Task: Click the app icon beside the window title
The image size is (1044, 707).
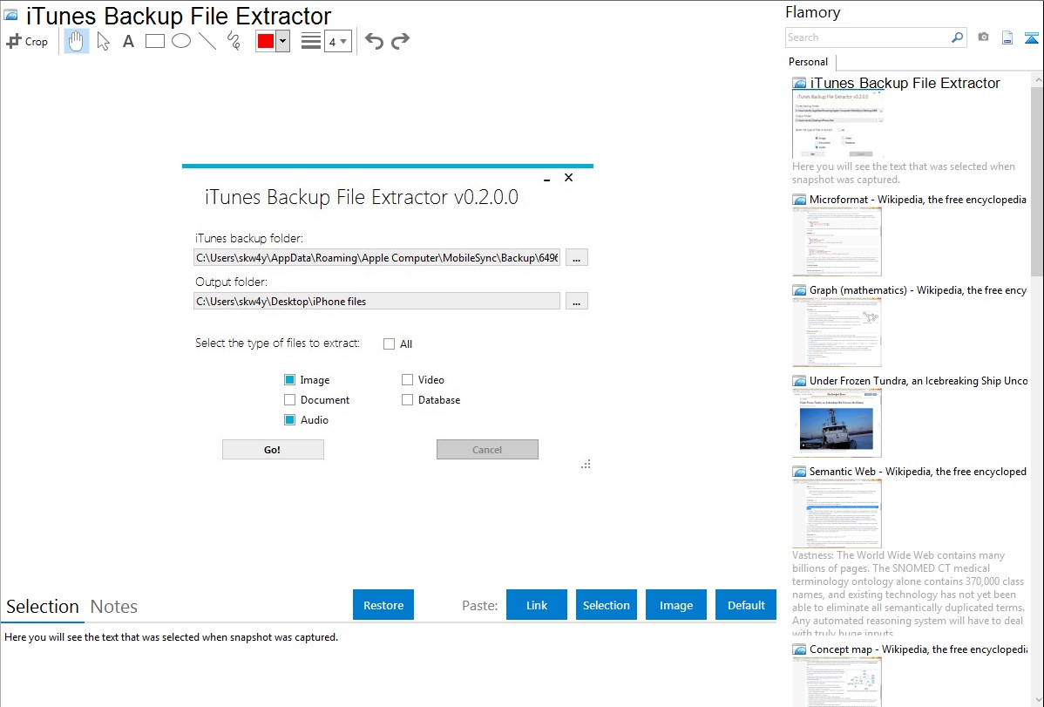Action: pos(10,15)
